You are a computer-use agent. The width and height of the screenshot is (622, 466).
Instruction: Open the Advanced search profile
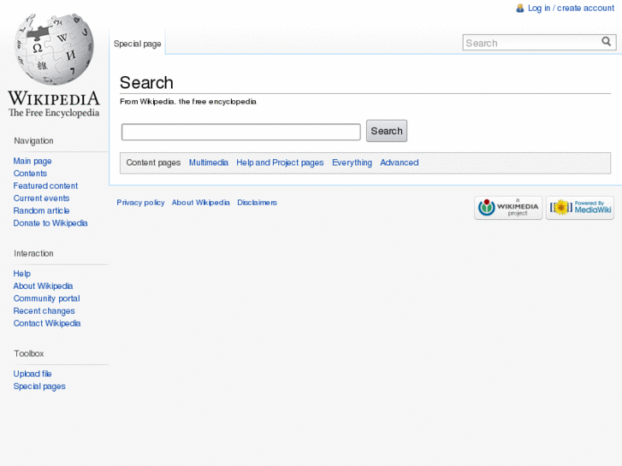coord(400,162)
